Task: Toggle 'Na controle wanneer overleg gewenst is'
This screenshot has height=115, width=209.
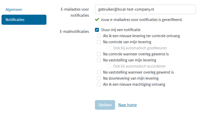Action: tap(99, 54)
